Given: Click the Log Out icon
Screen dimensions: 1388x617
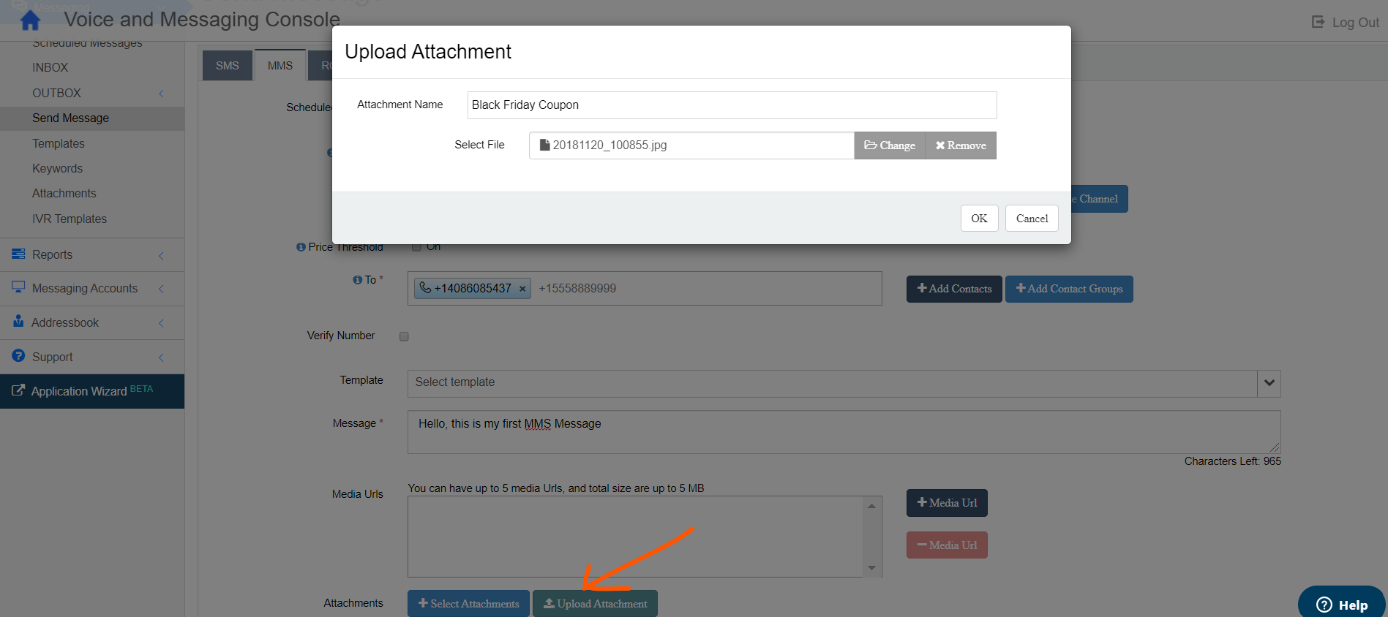Looking at the screenshot, I should (1318, 22).
